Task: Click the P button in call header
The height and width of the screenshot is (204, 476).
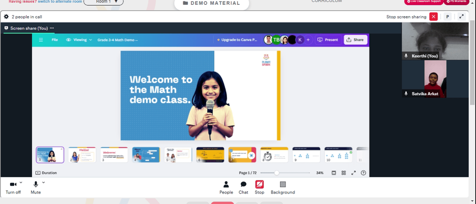Action: tap(447, 17)
